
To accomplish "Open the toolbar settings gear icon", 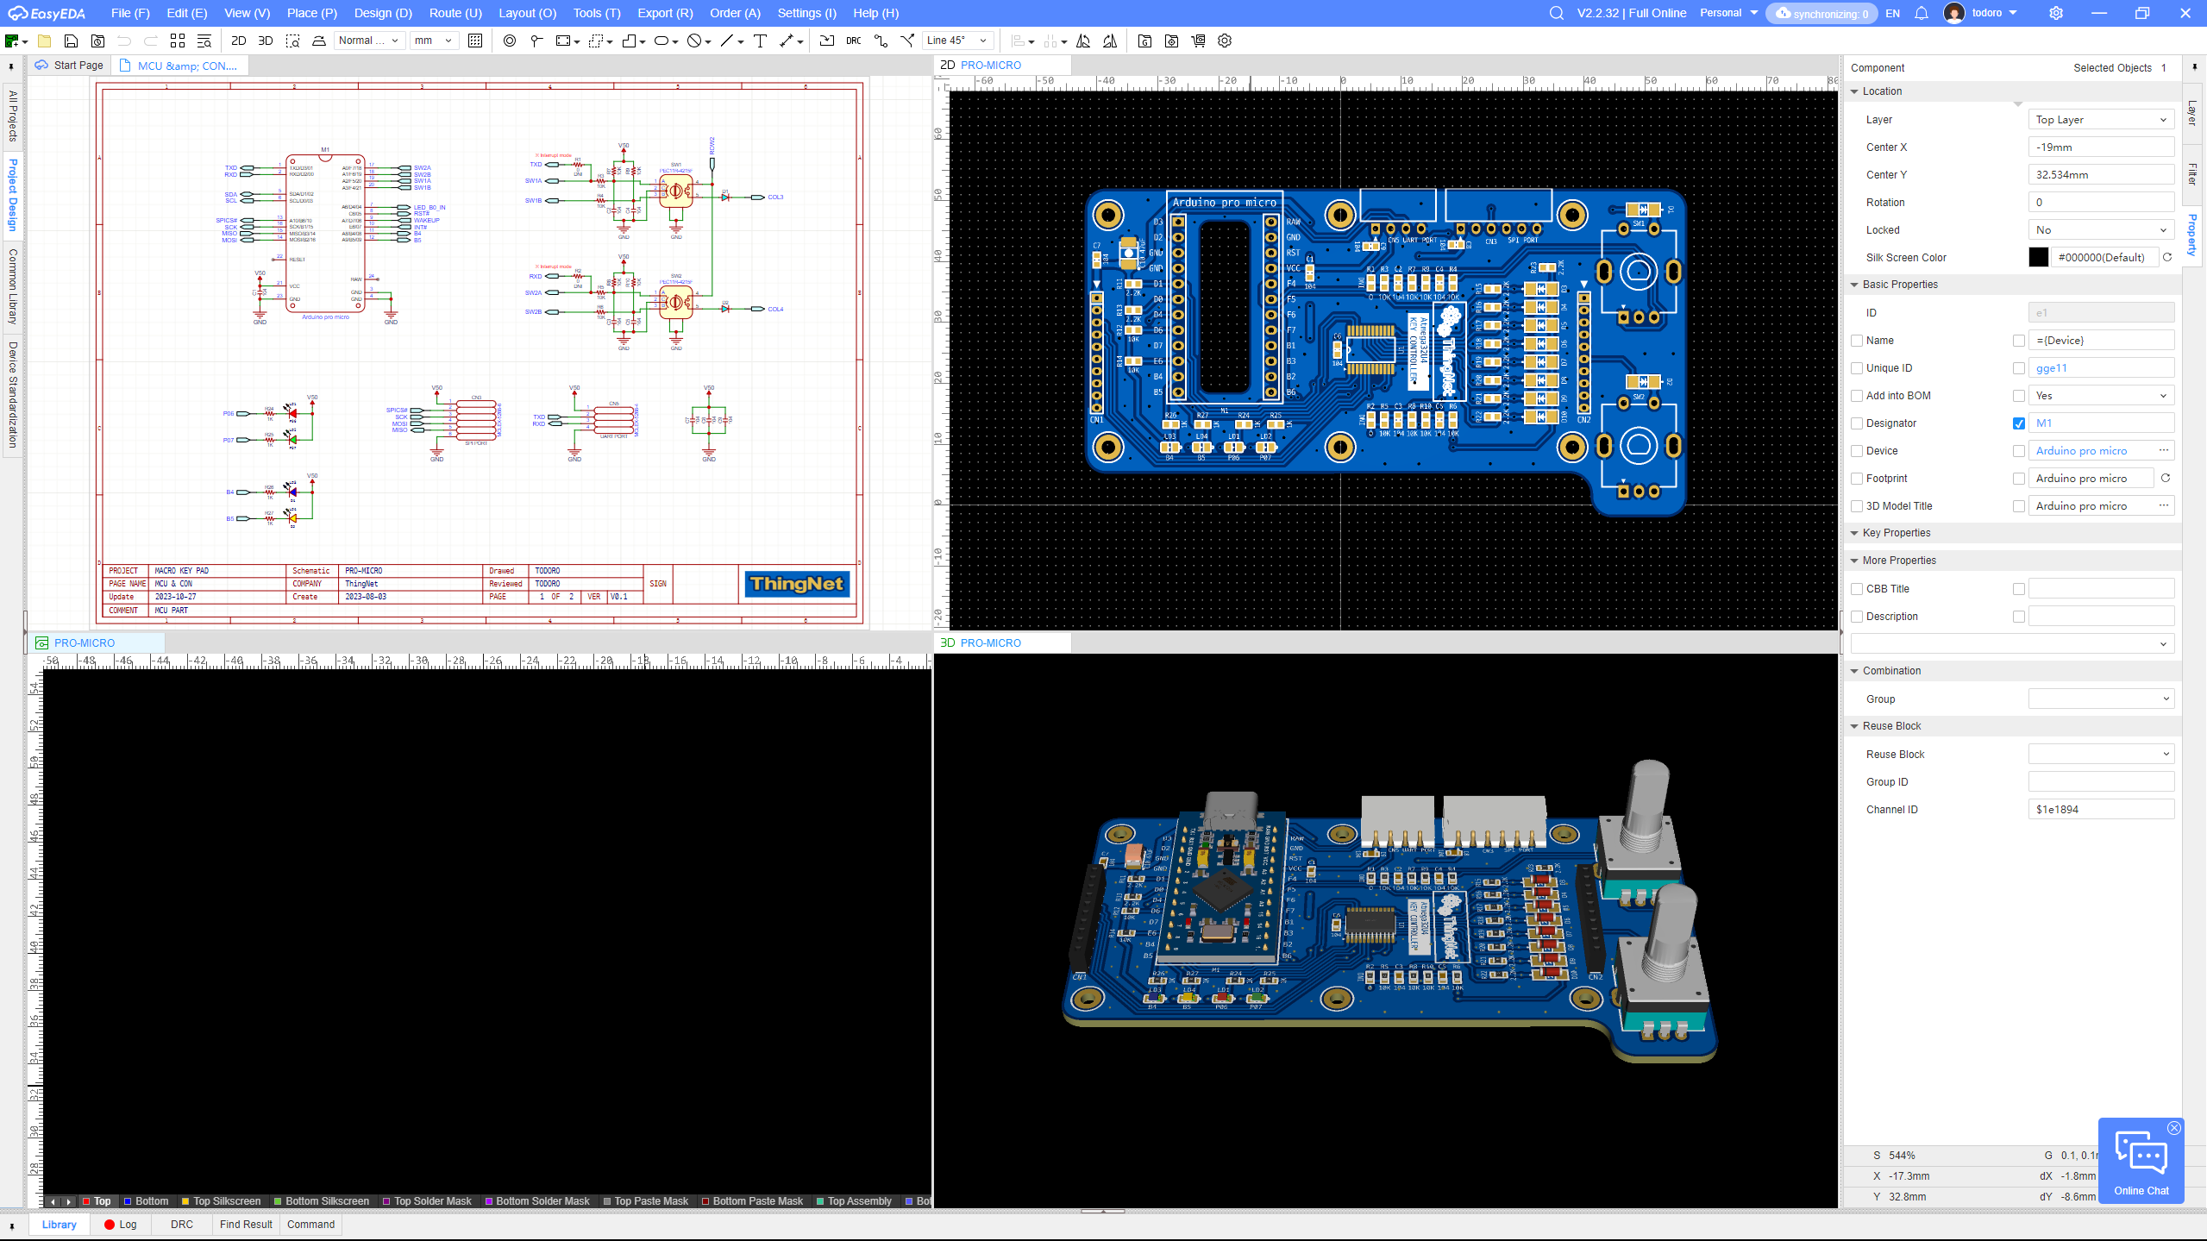I will point(1225,41).
